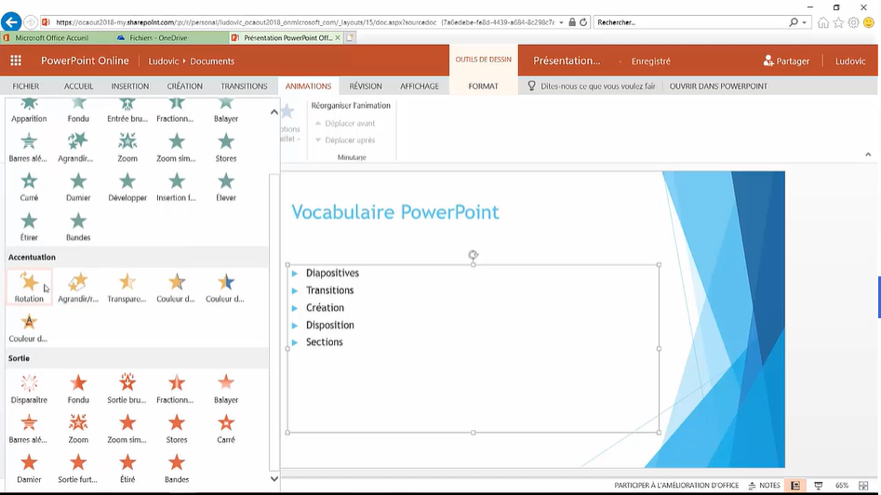This screenshot has height=495, width=881.
Task: Choose the Fondu entrance effect in the top row
Action: [x=78, y=110]
